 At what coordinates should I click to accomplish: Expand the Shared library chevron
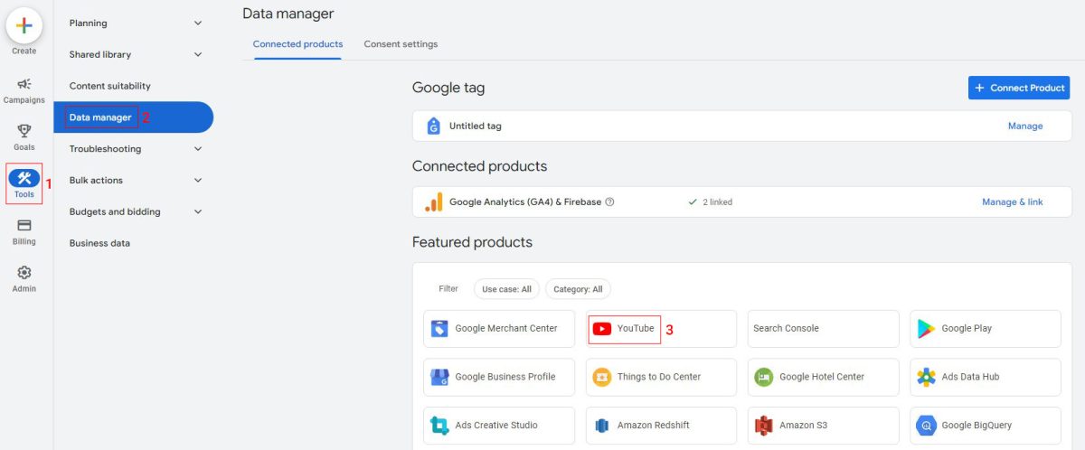198,55
